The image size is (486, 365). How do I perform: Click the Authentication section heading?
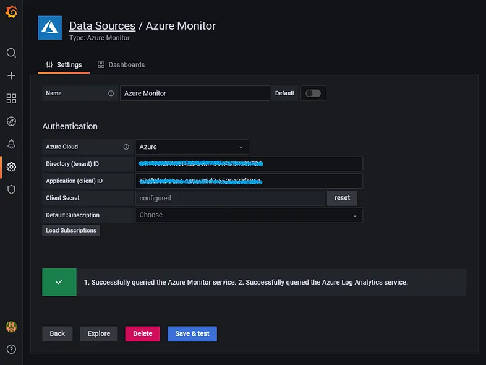pyautogui.click(x=70, y=127)
